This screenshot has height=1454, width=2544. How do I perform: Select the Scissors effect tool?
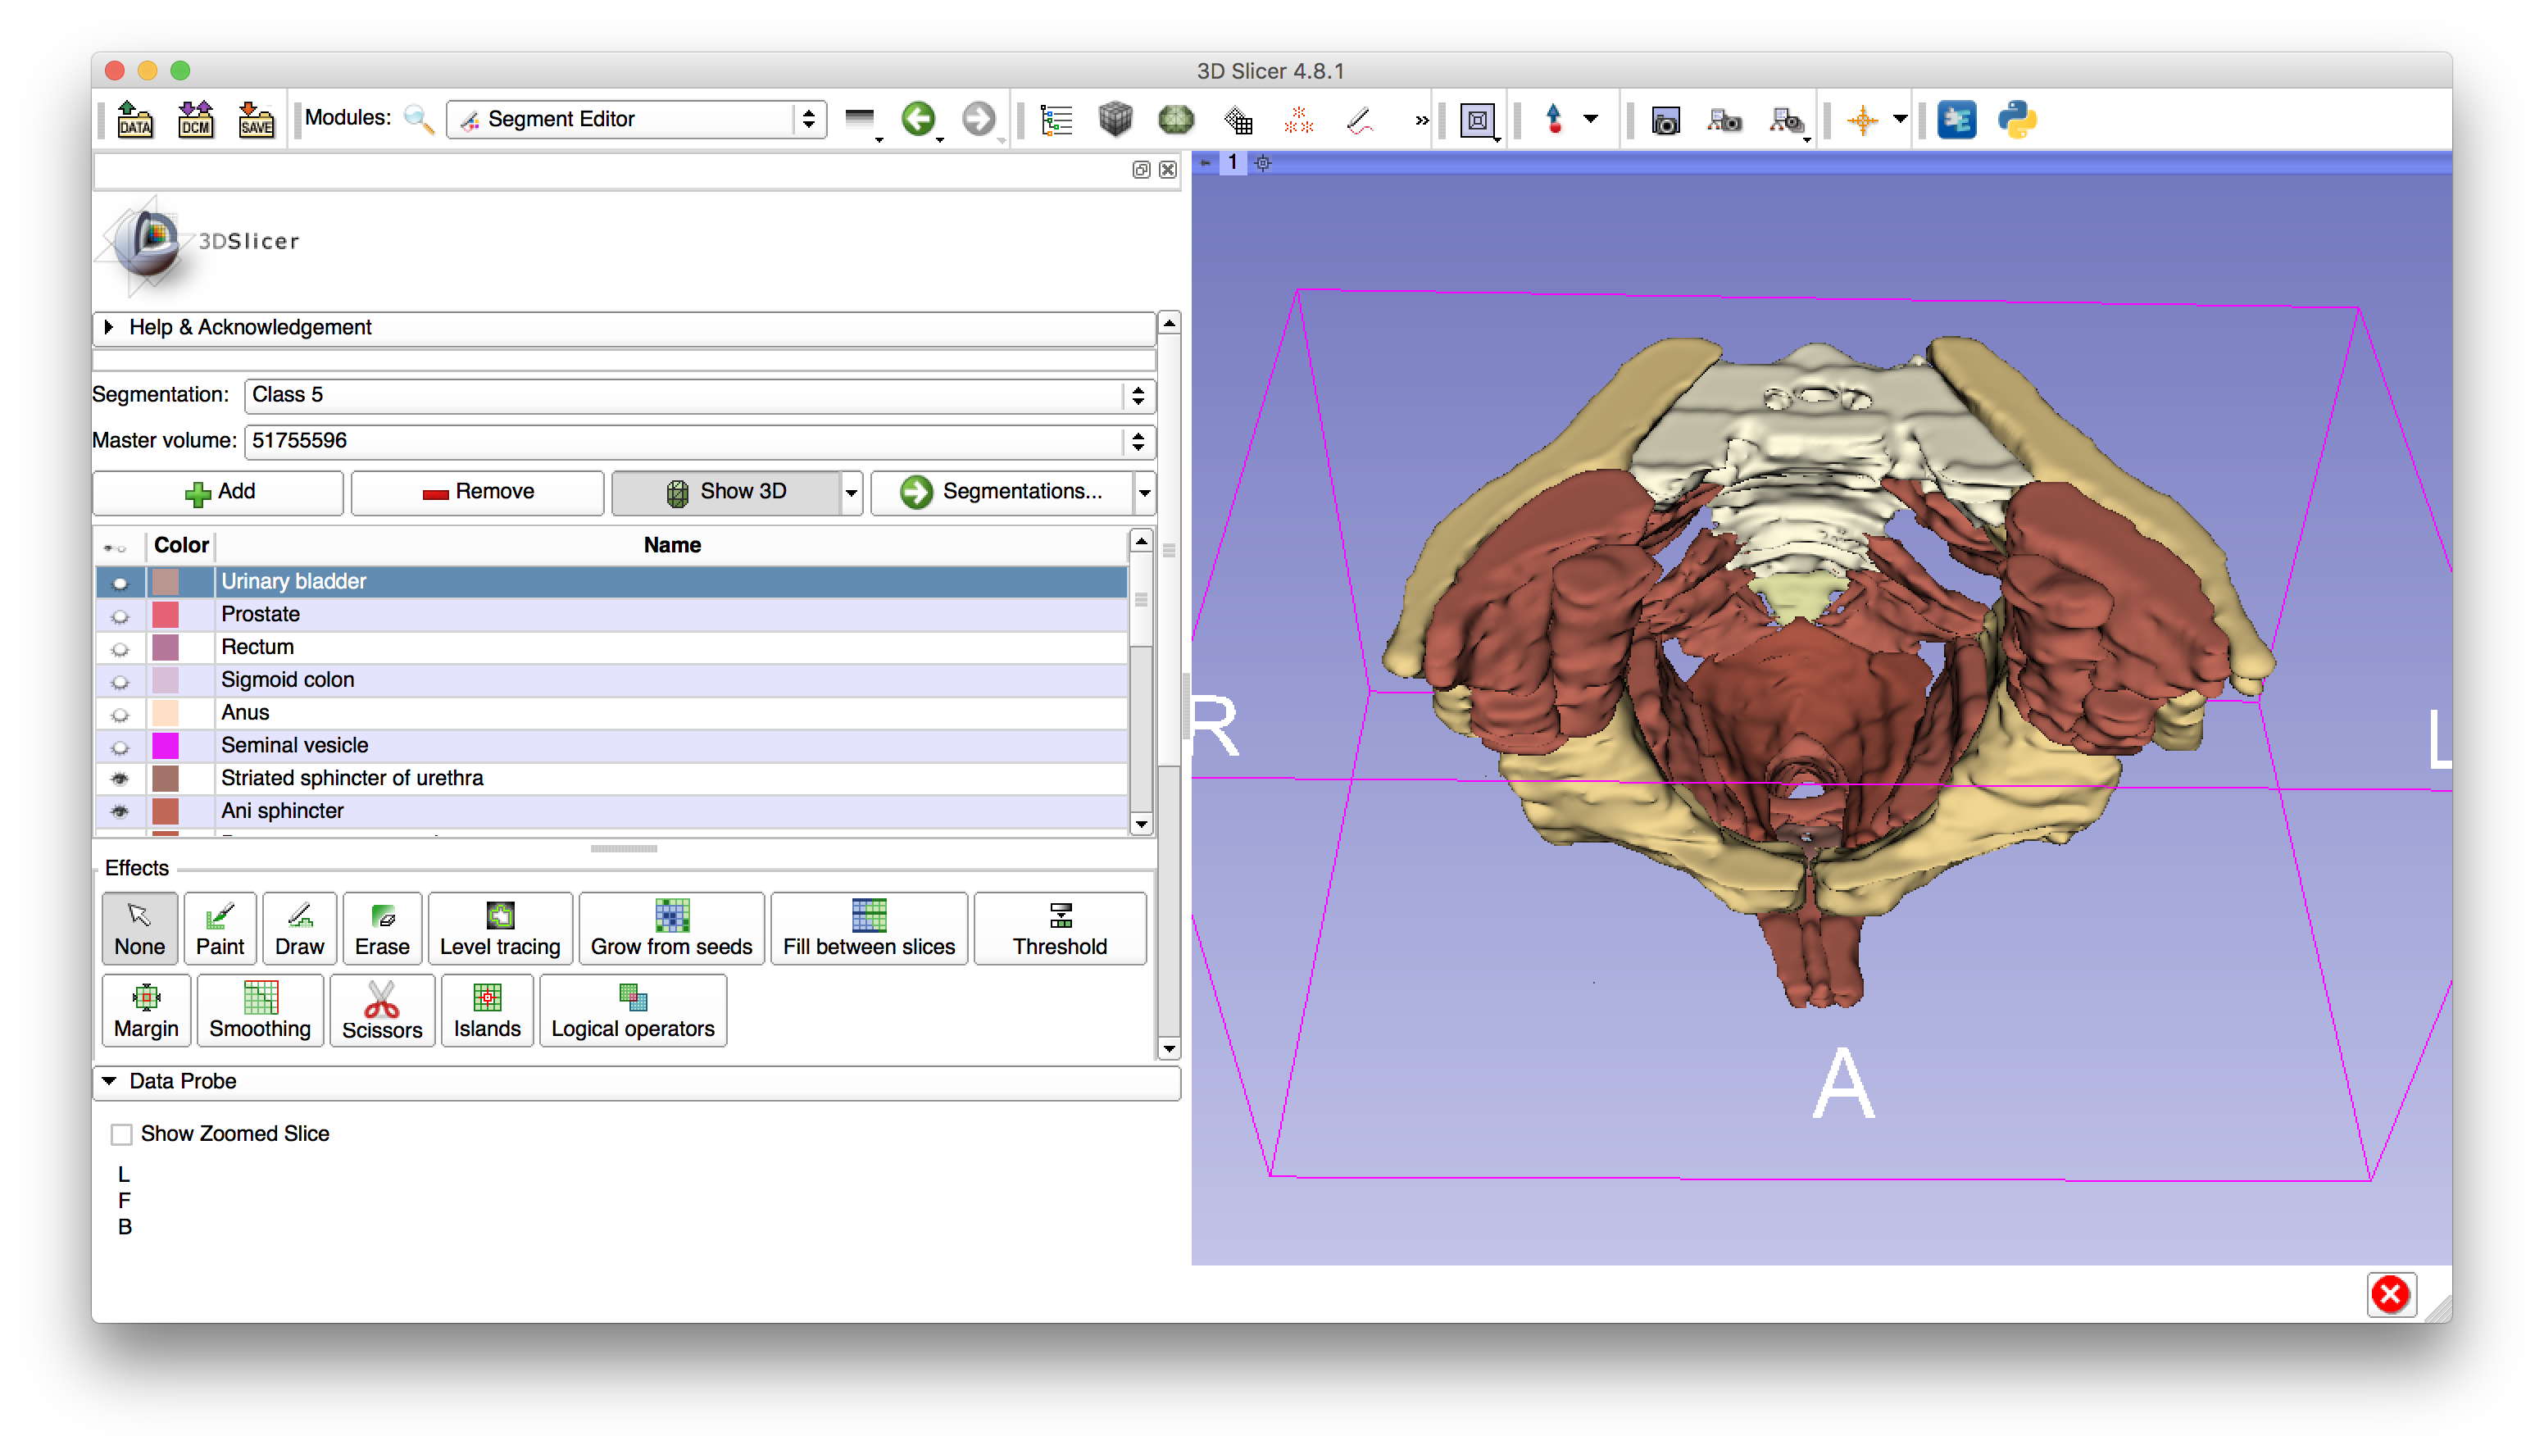pos(381,1011)
